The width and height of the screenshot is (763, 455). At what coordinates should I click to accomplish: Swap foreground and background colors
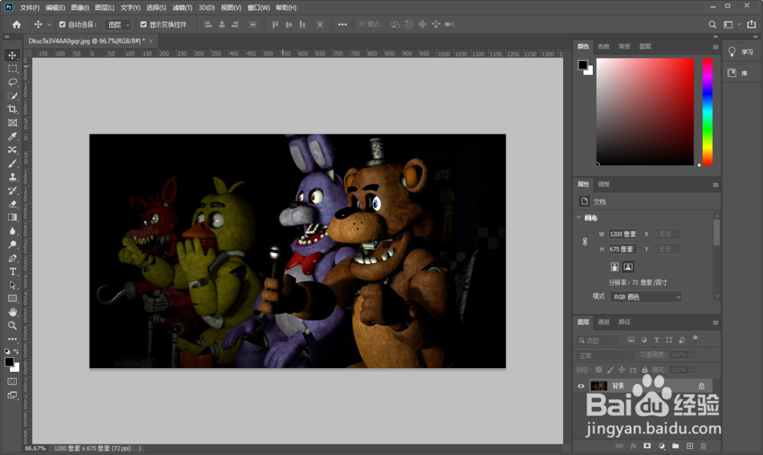[x=16, y=351]
